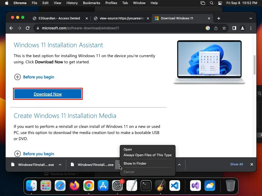Open the Chrome app menu
This screenshot has height=196, width=262.
tap(20, 3)
